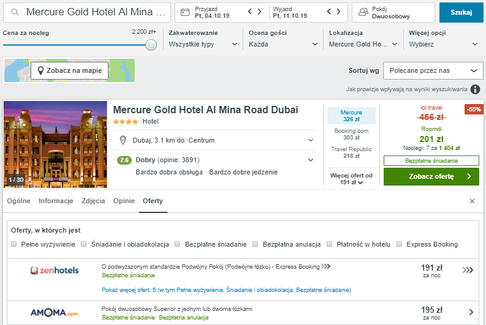Open Więcej opcji dropdown
The image size is (486, 325).
click(x=443, y=44)
